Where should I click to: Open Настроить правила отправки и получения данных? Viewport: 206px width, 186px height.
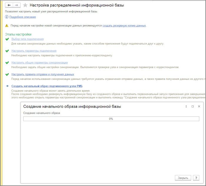(x=43, y=74)
